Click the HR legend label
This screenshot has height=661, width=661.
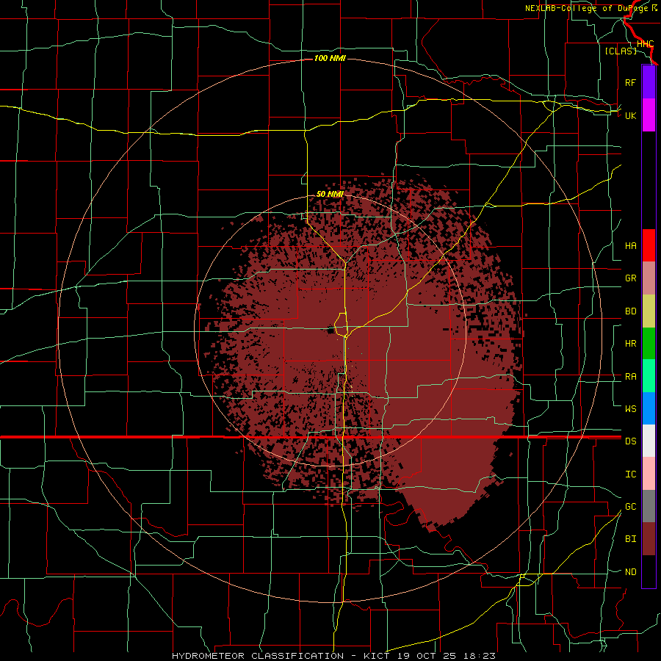tap(630, 344)
